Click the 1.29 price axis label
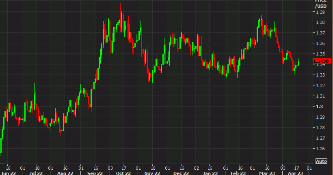Image resolution: width=333 pixels, height=175 pixels. 320,117
